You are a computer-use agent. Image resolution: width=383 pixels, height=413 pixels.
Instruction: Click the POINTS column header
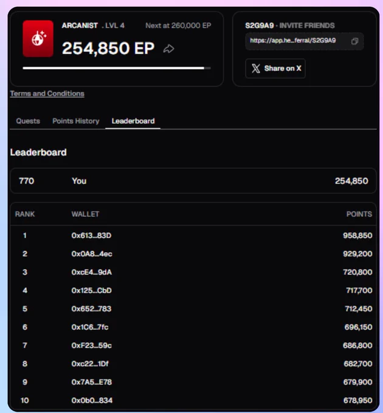coord(357,214)
